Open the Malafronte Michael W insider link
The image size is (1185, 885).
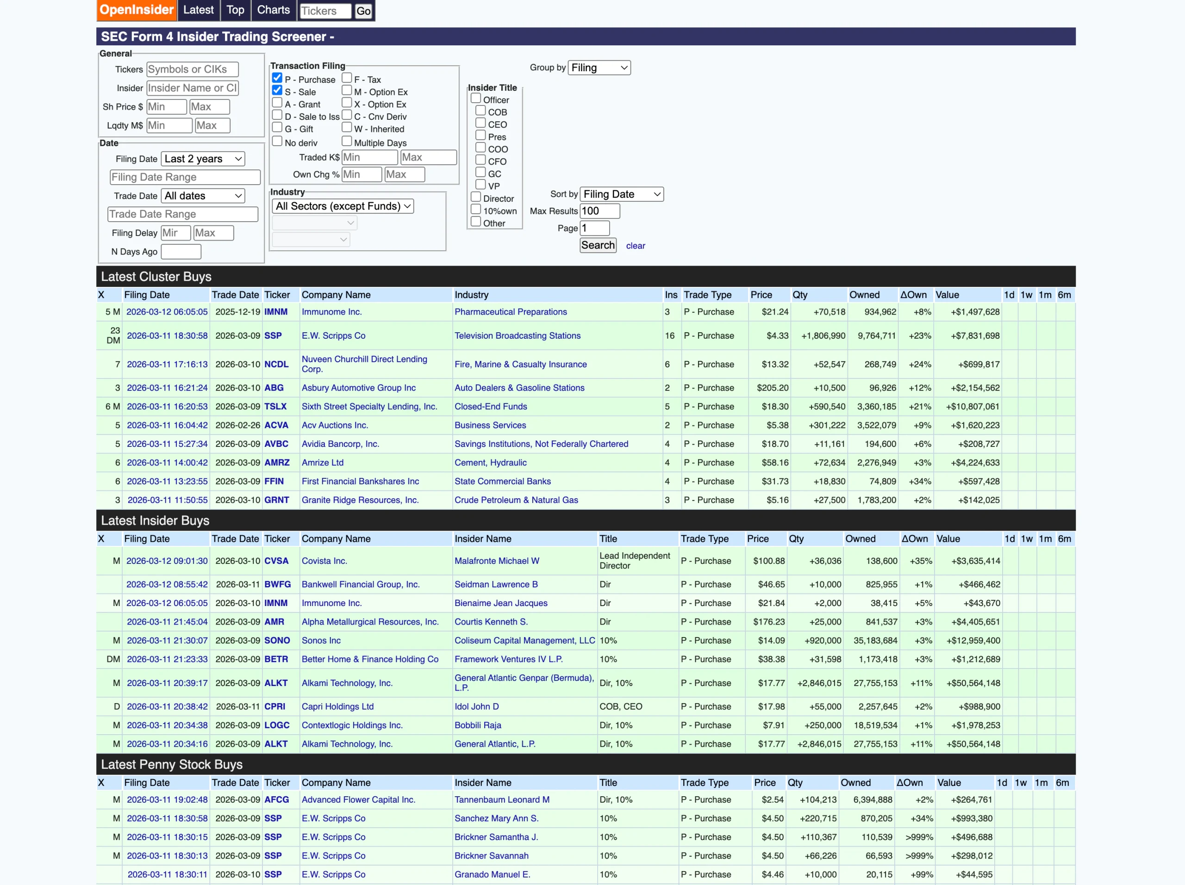pos(496,561)
